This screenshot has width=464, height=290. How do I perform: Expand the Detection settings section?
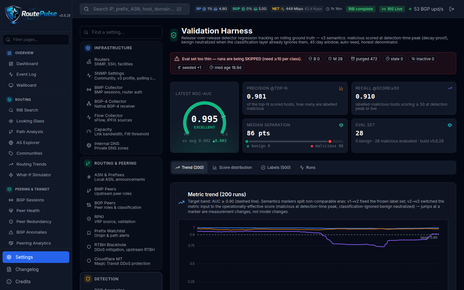click(x=121, y=279)
